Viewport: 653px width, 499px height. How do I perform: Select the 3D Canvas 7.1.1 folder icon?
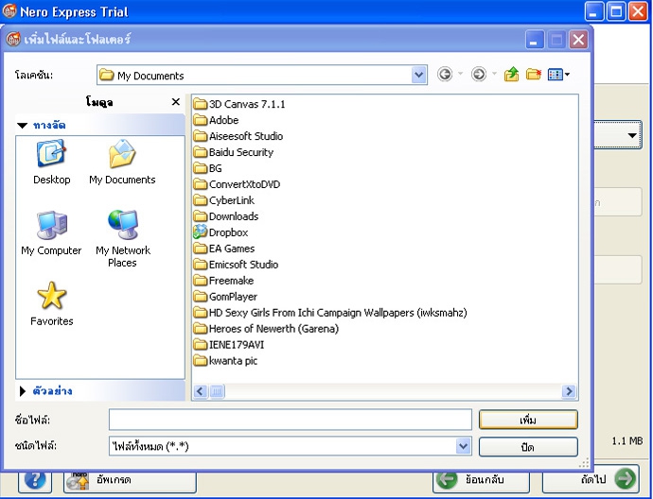pos(201,104)
